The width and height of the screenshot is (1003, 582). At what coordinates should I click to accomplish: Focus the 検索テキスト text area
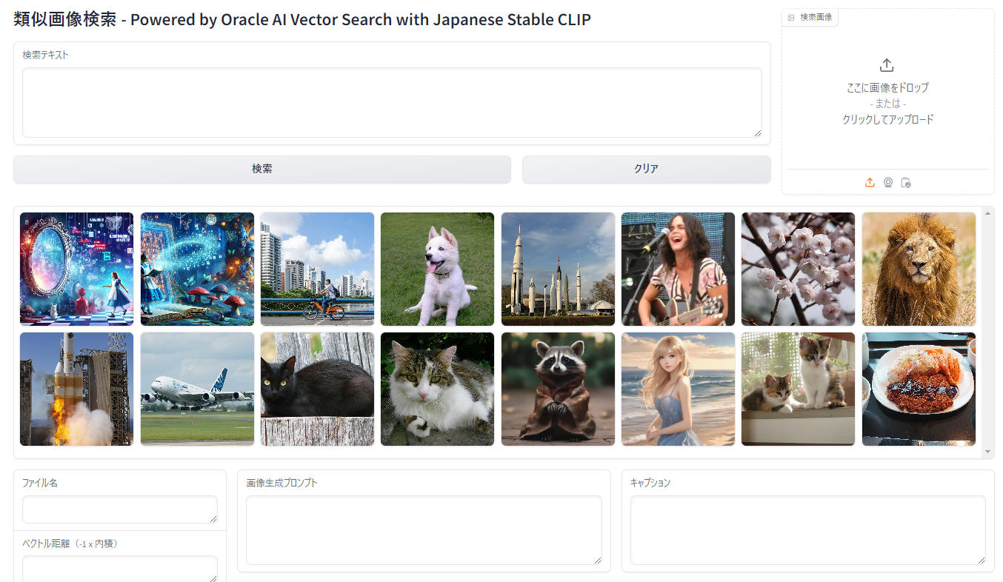click(392, 103)
